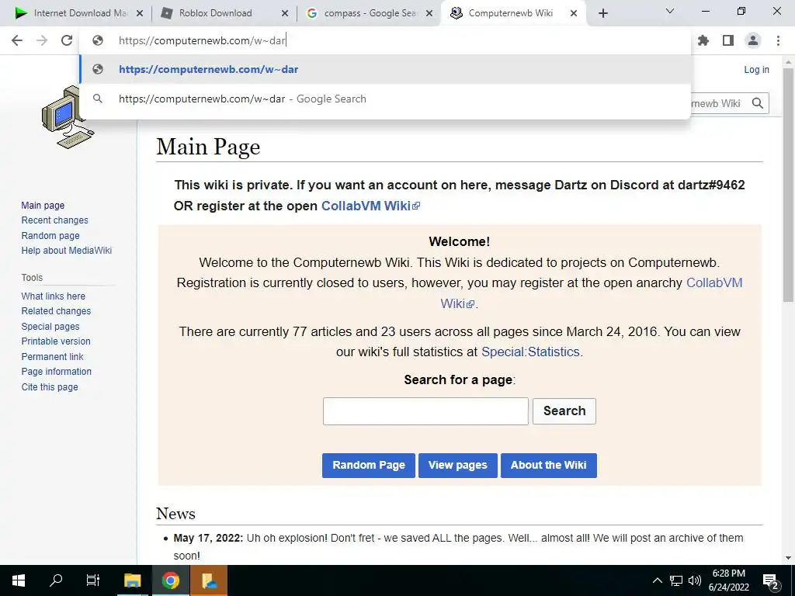Close the compass Google Search tab
Viewport: 795px width, 596px height.
(x=429, y=13)
